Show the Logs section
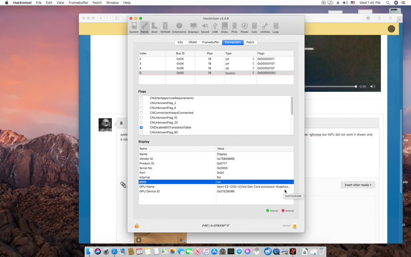Image resolution: width=411 pixels, height=257 pixels. (275, 28)
